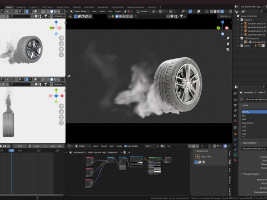Image resolution: width=267 pixels, height=200 pixels.
Task: Open the Animation workspace tab
Action: (89, 7)
